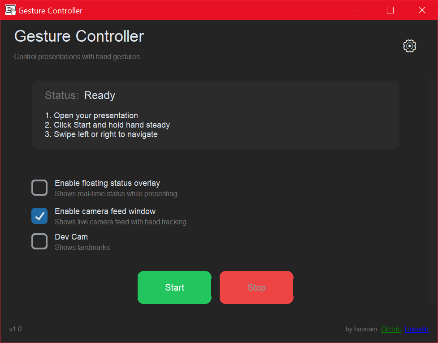This screenshot has height=343, width=438.
Task: Click the 'by hussain' credit text
Action: (361, 329)
